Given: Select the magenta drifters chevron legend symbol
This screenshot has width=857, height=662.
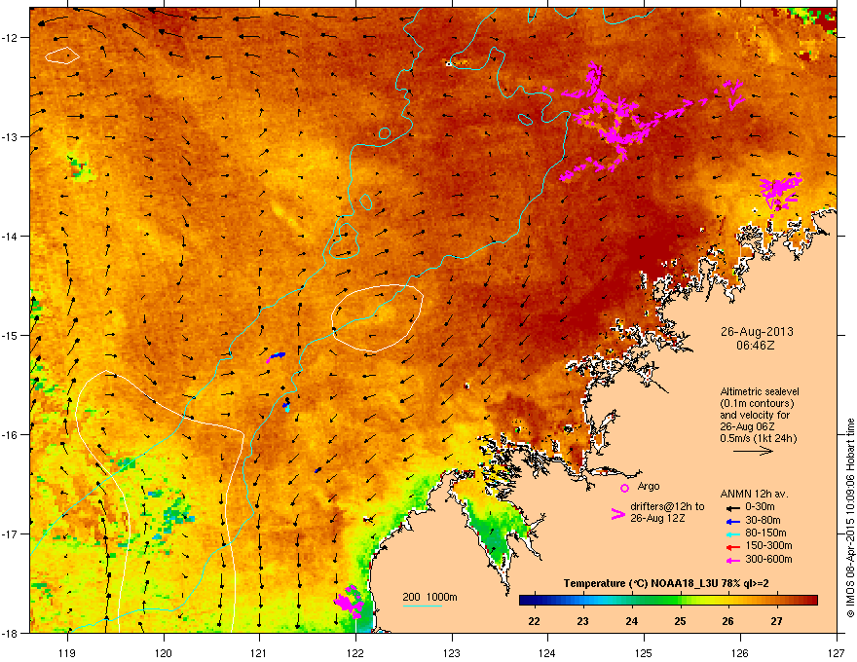Looking at the screenshot, I should coord(617,513).
